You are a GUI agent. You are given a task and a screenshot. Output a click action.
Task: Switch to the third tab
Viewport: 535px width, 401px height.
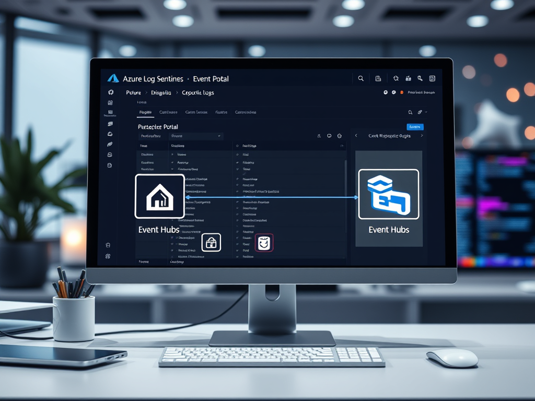tap(196, 112)
